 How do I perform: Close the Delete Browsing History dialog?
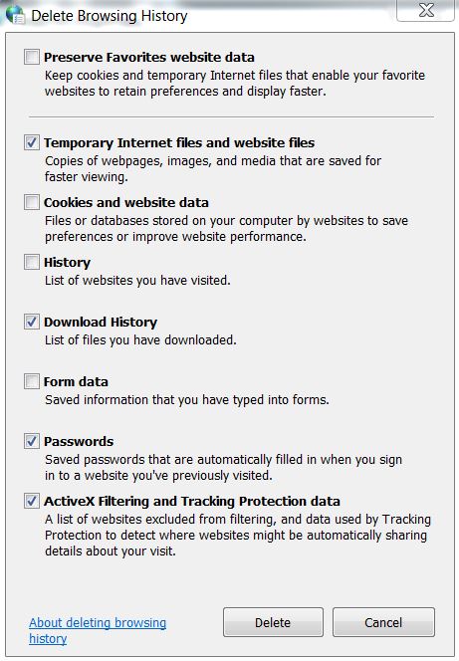(x=426, y=10)
